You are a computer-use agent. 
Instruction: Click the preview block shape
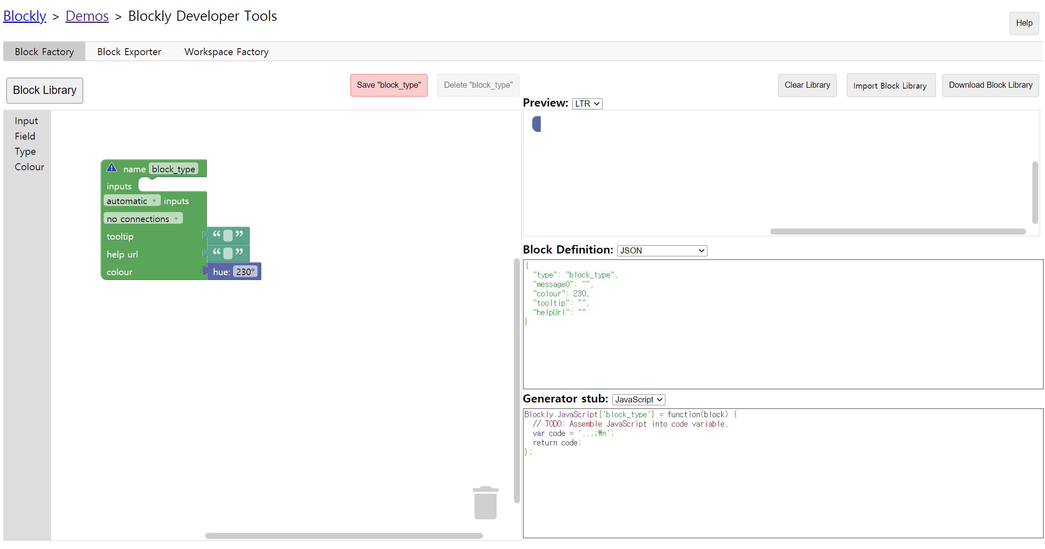pyautogui.click(x=537, y=124)
